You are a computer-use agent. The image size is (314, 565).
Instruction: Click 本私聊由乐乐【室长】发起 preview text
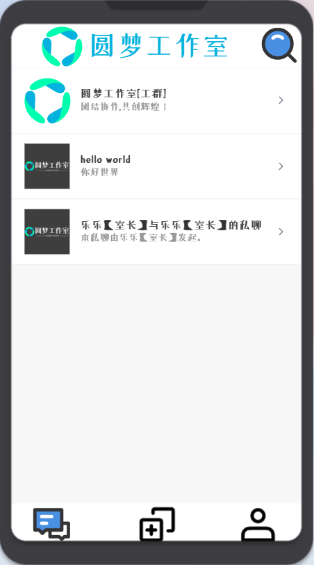pos(140,238)
